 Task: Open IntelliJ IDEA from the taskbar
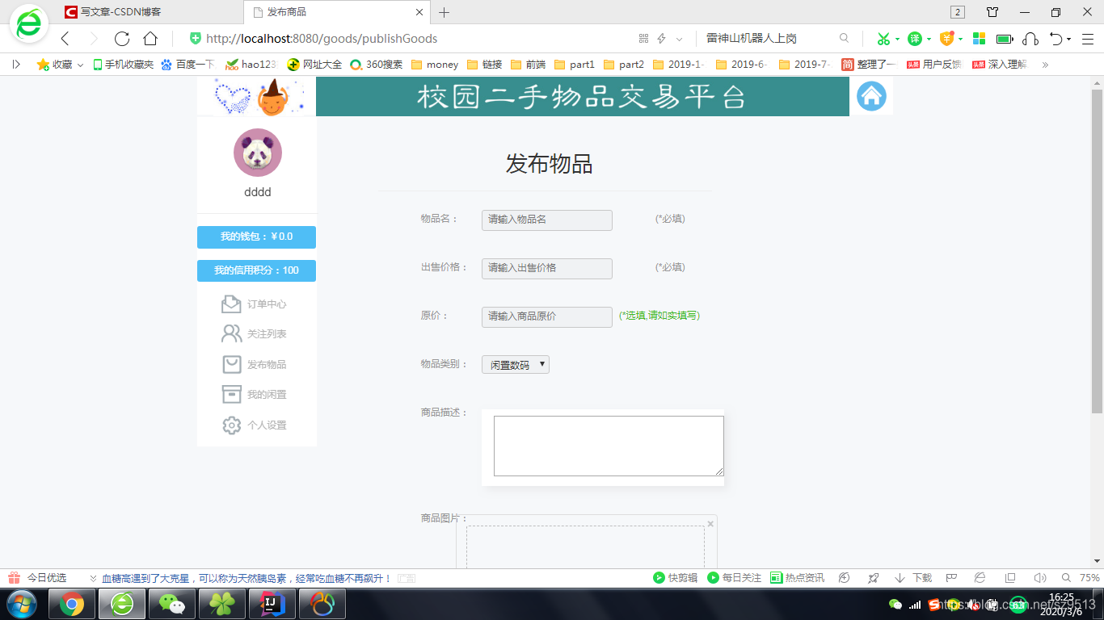click(x=272, y=603)
